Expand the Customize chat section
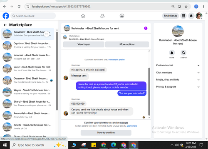 pos(178,65)
